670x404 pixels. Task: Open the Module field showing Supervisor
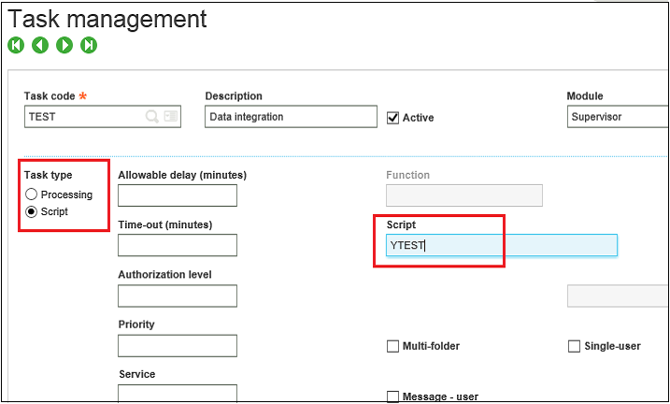[x=617, y=117]
